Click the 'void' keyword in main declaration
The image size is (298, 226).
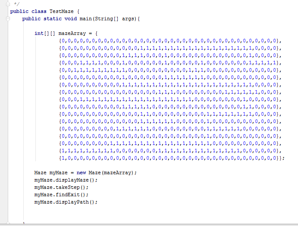point(72,19)
